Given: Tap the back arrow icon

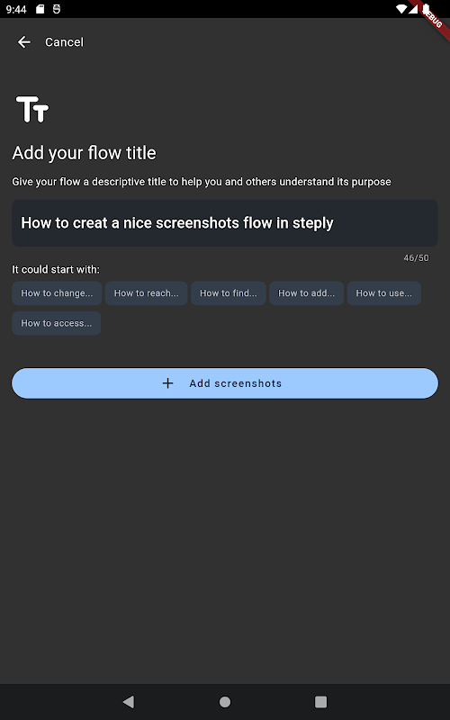Looking at the screenshot, I should (24, 42).
